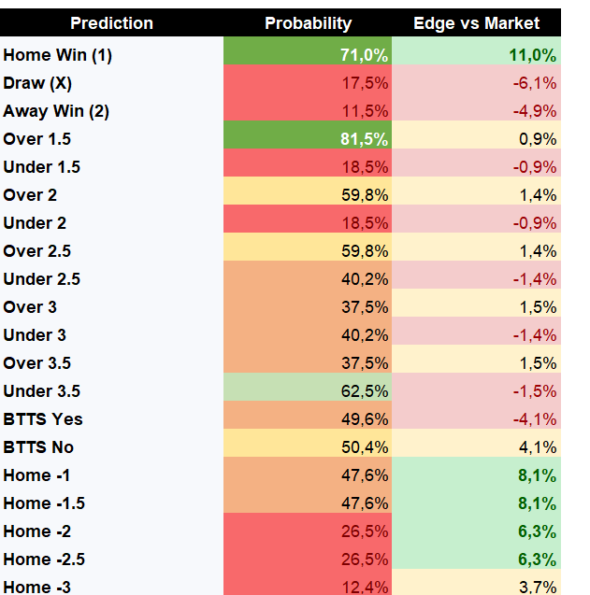Click the Prediction column header

pyautogui.click(x=111, y=22)
